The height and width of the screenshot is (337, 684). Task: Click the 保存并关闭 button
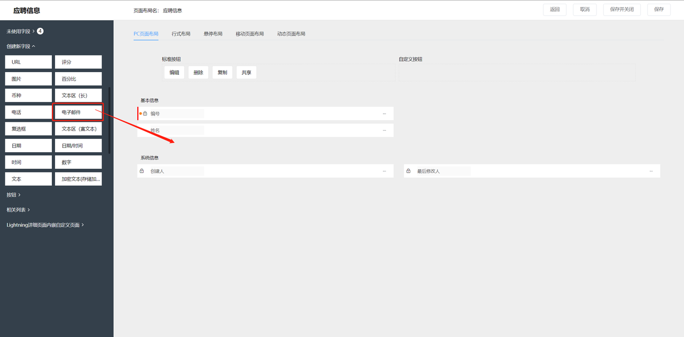pos(621,10)
